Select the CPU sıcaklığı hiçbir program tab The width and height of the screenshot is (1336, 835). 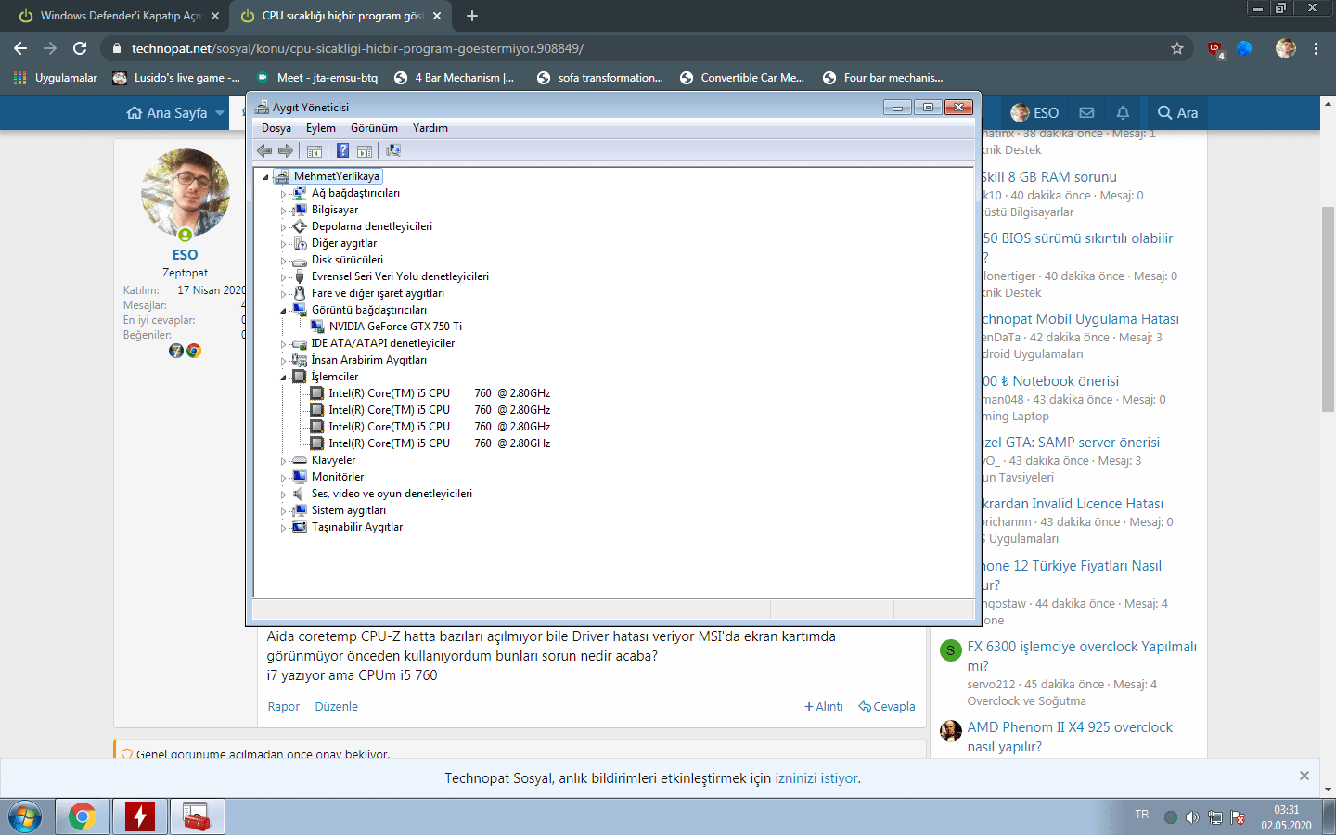[x=340, y=16]
